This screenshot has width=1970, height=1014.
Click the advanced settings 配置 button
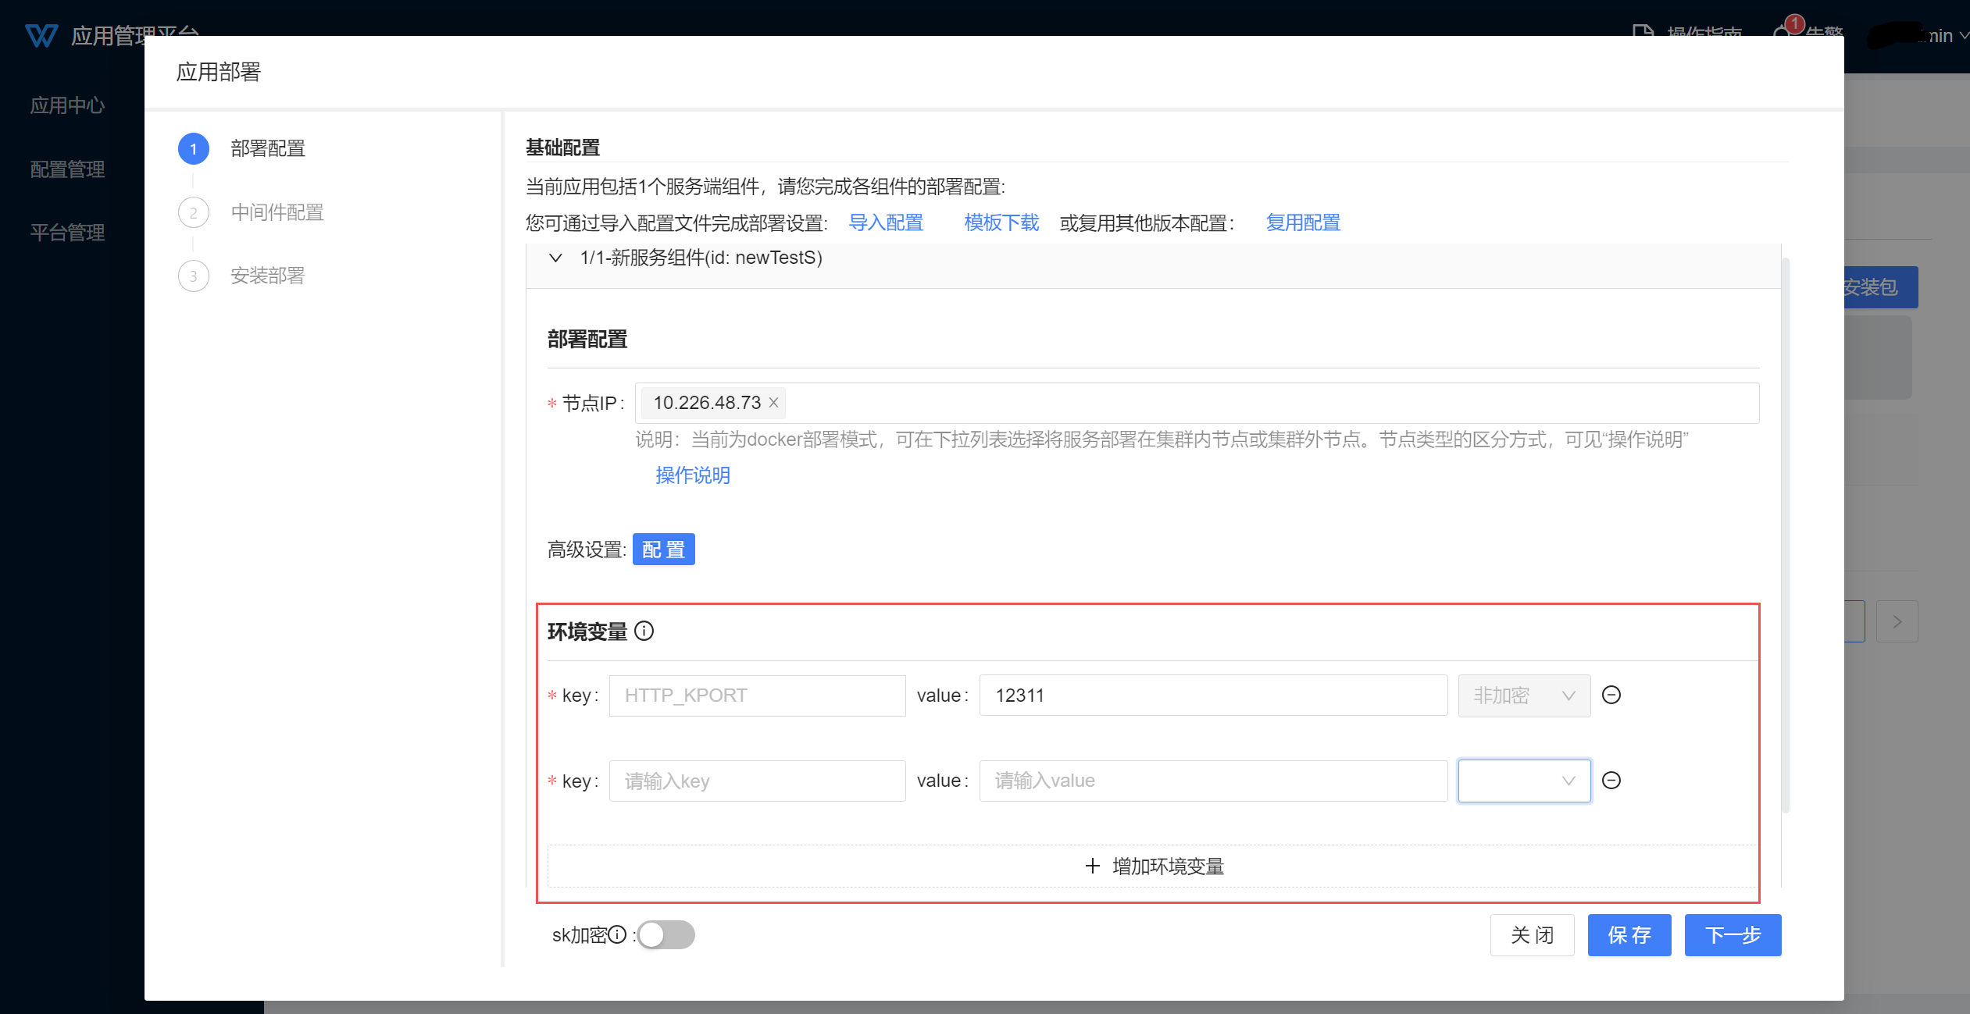(663, 550)
